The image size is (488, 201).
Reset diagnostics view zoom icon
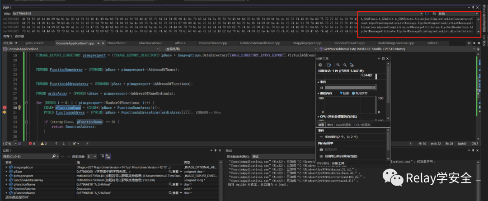[x=352, y=65]
